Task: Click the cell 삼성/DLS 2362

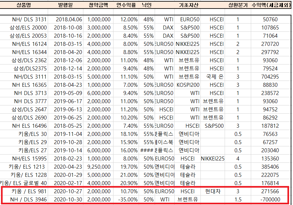Action: 24,60
